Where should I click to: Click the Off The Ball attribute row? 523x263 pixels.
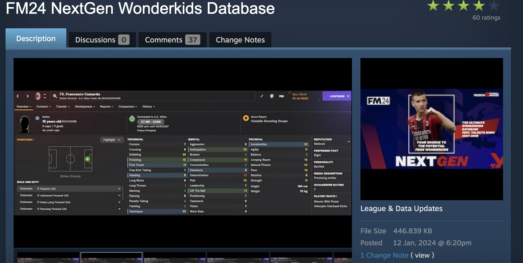tap(218, 191)
